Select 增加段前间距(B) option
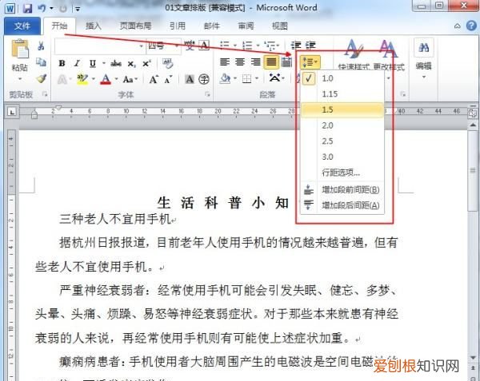Screen dimensions: 480x381 [342, 190]
